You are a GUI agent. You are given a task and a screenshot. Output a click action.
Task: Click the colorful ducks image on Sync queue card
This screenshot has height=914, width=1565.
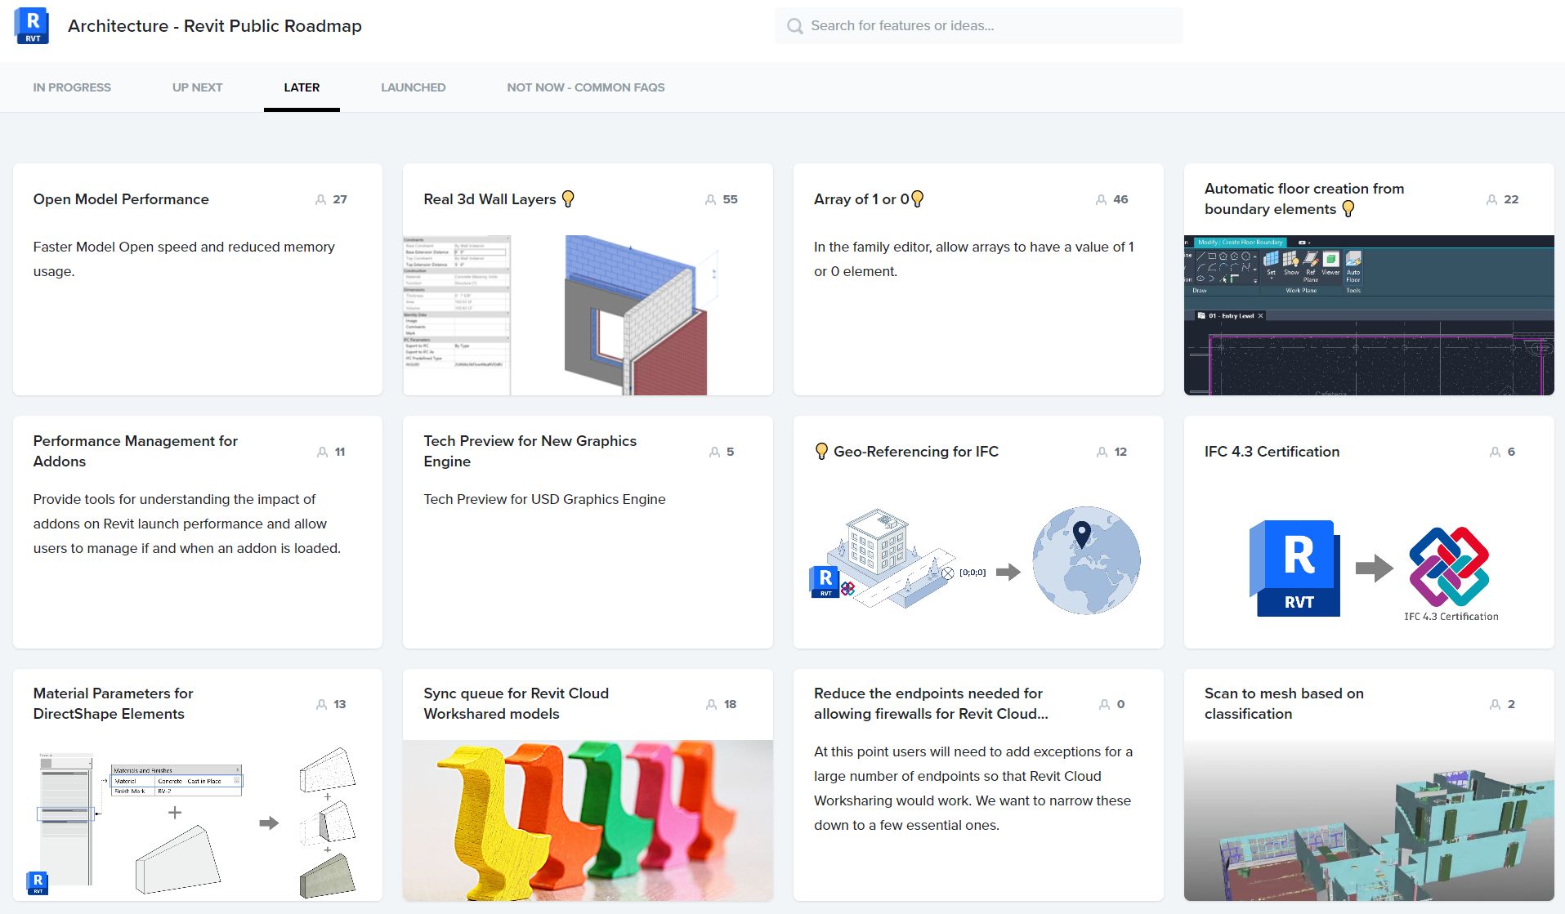(587, 819)
